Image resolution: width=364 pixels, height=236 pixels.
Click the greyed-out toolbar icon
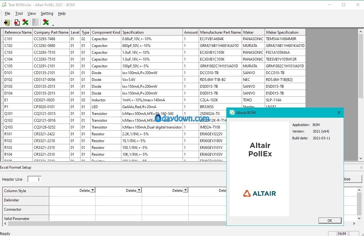click(35, 22)
